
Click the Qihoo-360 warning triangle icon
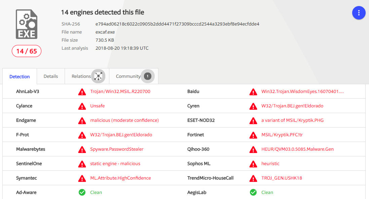click(x=253, y=149)
